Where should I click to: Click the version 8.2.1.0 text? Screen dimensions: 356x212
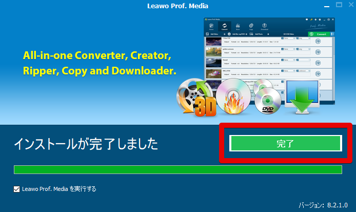[x=323, y=205]
